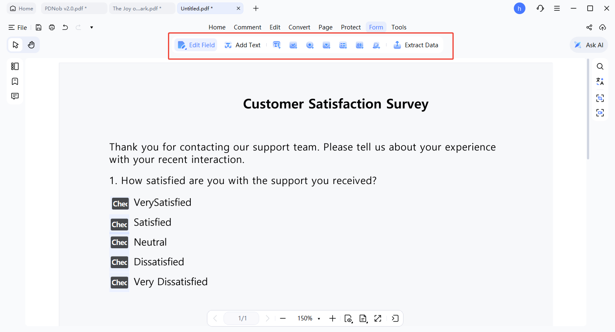Click the zoom in plus button
Screen dimensions: 615x332
(x=332, y=318)
